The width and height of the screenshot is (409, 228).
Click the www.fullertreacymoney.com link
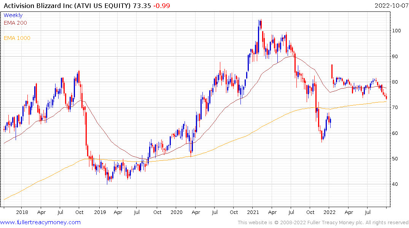tap(40, 222)
